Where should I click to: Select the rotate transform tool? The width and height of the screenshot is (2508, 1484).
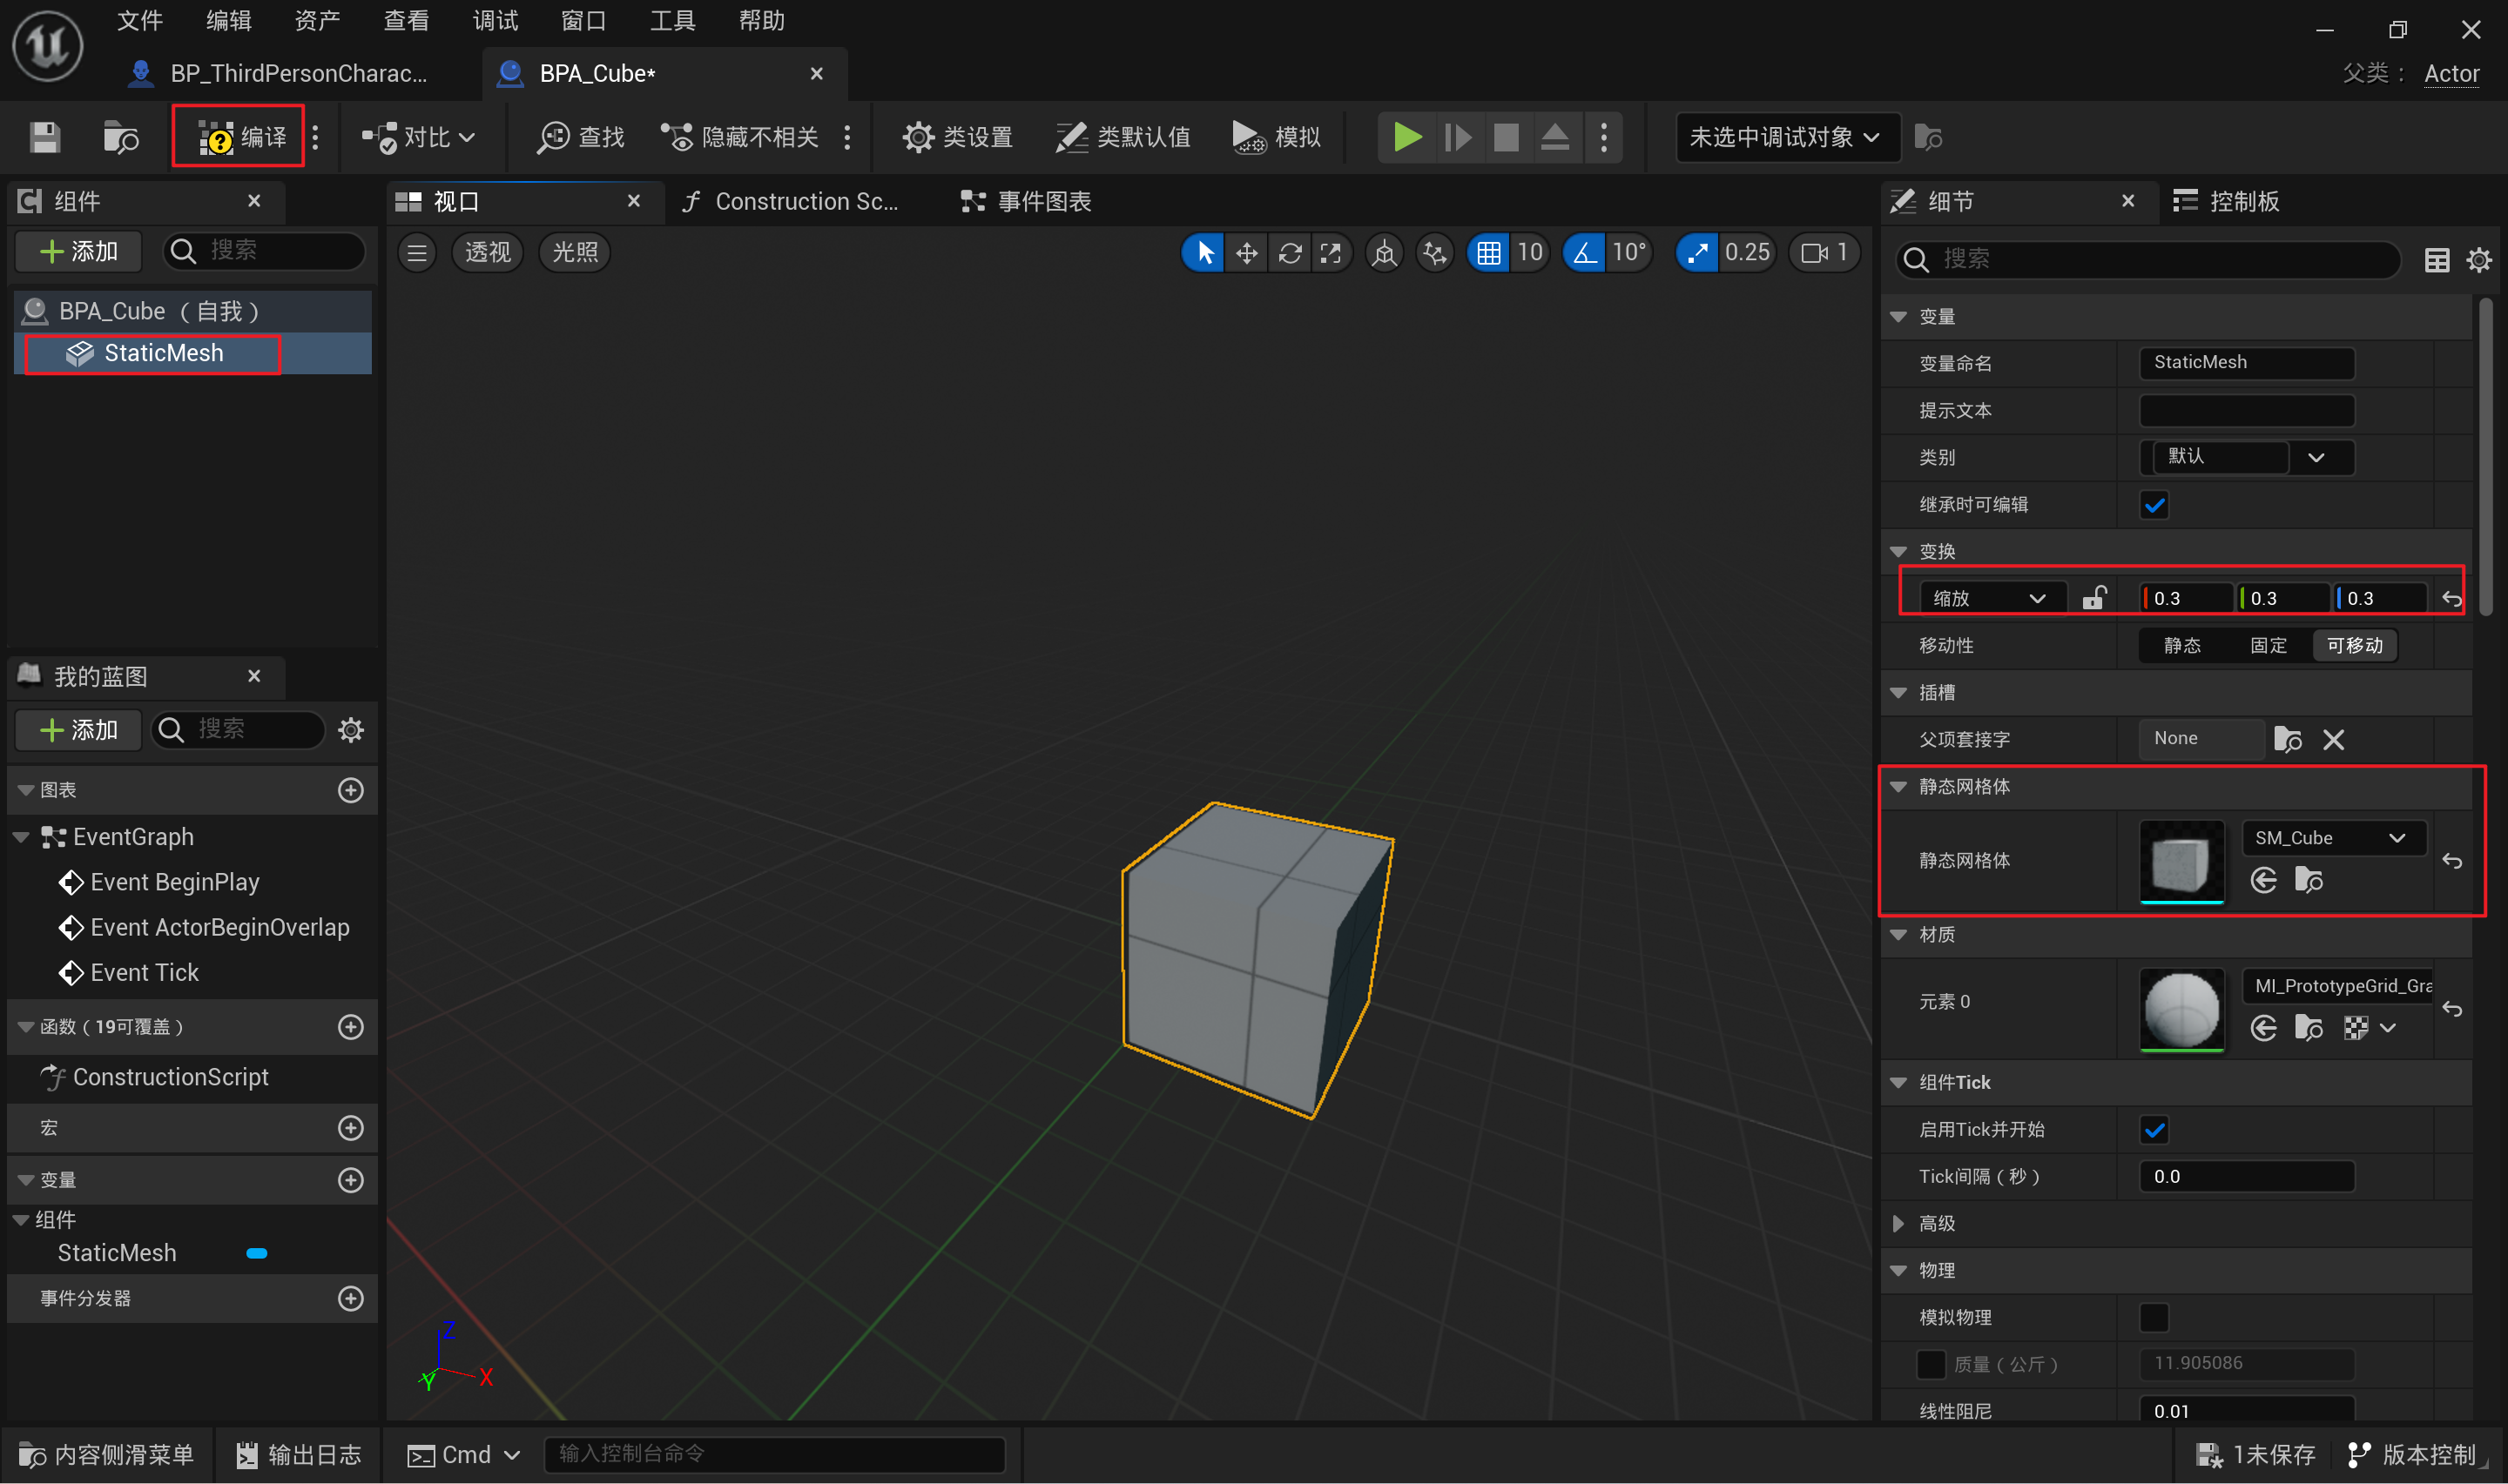click(x=1290, y=253)
